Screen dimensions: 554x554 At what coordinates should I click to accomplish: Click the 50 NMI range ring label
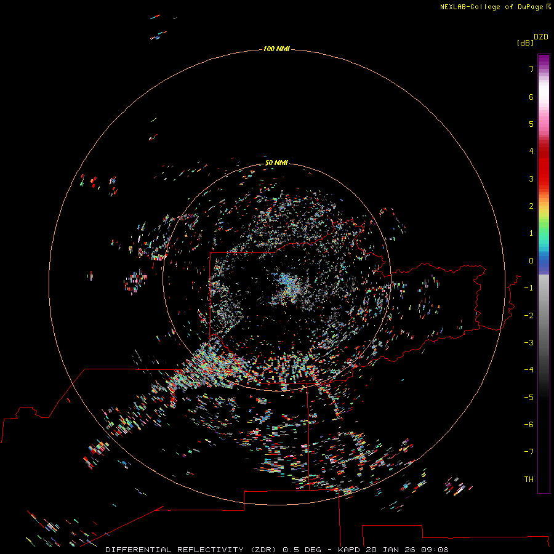pyautogui.click(x=276, y=163)
